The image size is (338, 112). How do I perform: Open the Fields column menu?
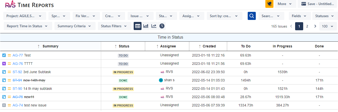click(299, 16)
